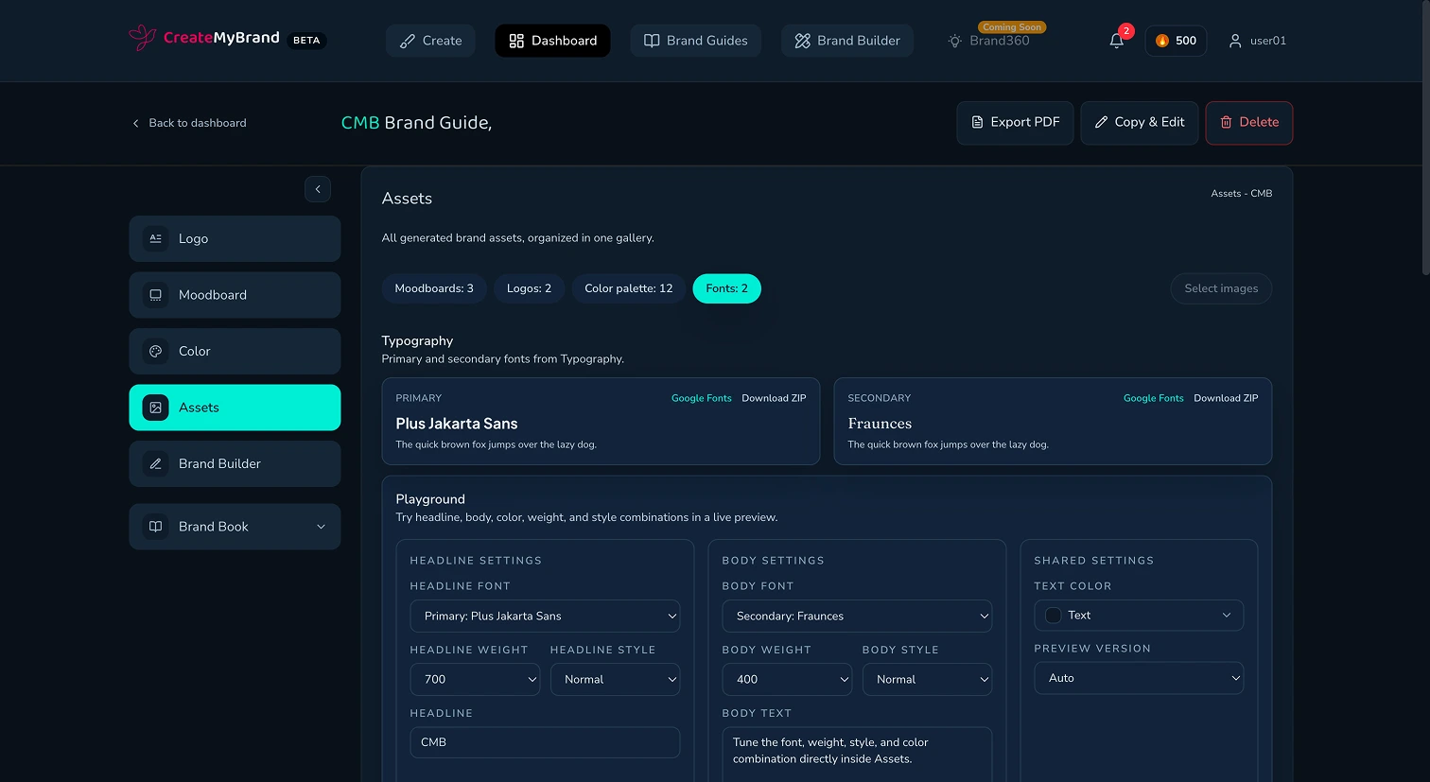This screenshot has width=1430, height=782.
Task: Toggle the Moodboards: 3 filter chip
Action: coord(434,288)
